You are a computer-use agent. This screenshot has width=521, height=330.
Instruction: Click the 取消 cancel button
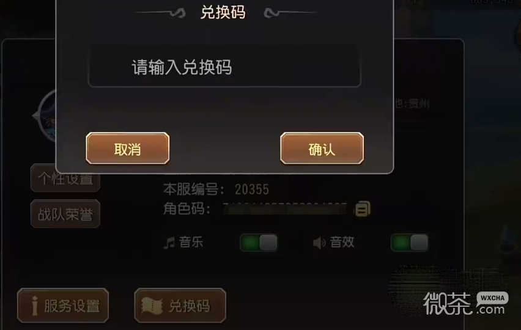coord(128,148)
